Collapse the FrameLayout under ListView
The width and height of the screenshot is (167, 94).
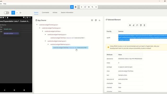[x=45, y=34]
